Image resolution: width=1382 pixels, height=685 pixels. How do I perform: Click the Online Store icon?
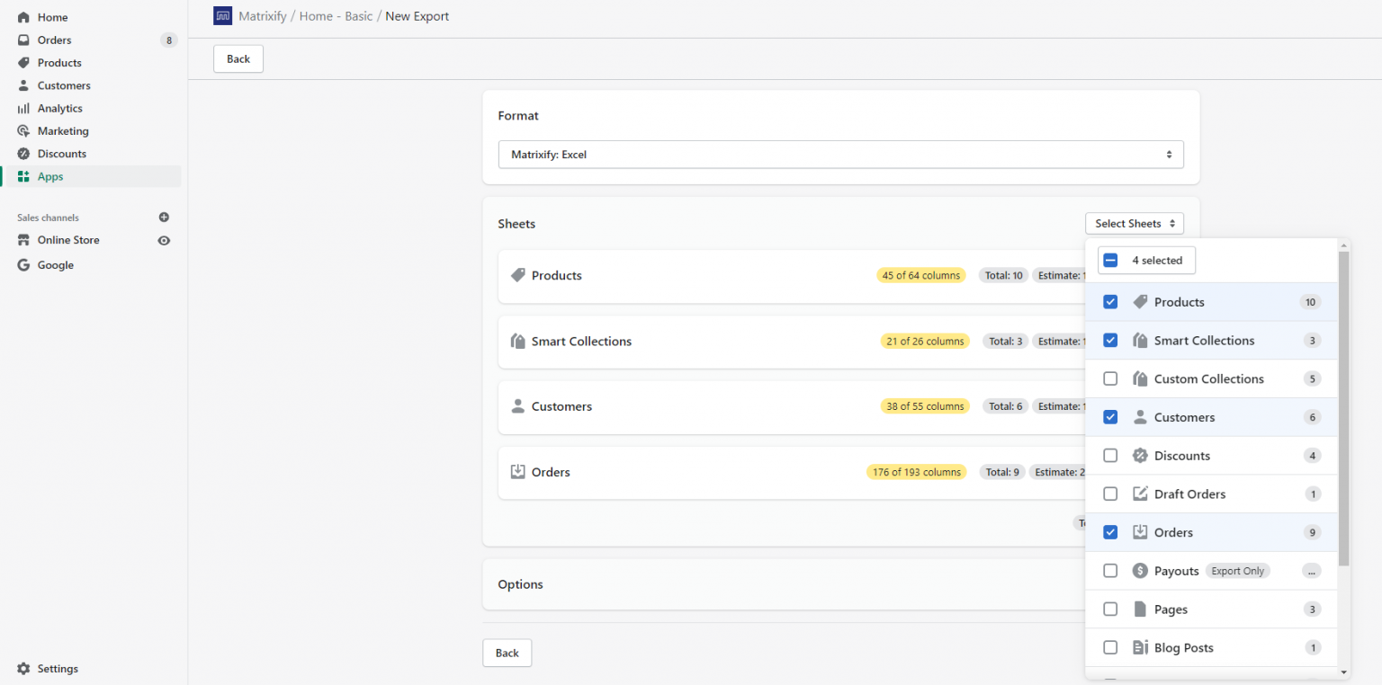pos(25,239)
